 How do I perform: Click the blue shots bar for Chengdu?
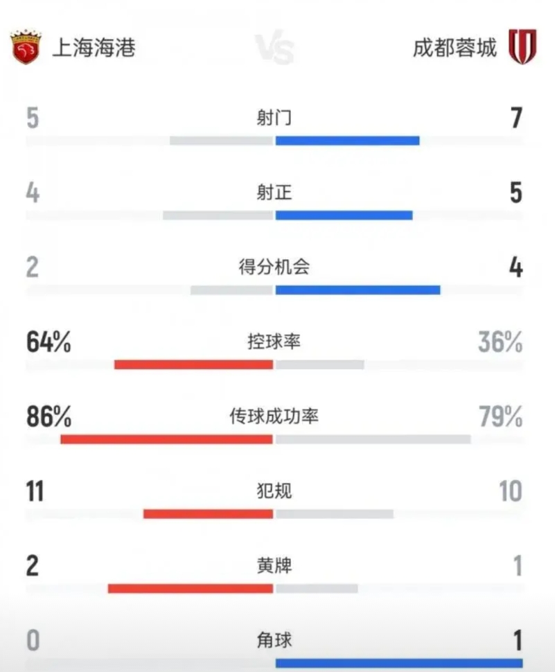pyautogui.click(x=348, y=141)
